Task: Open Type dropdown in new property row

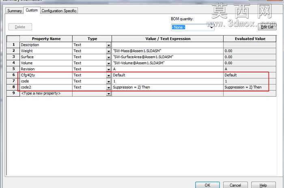Action: [x=109, y=94]
